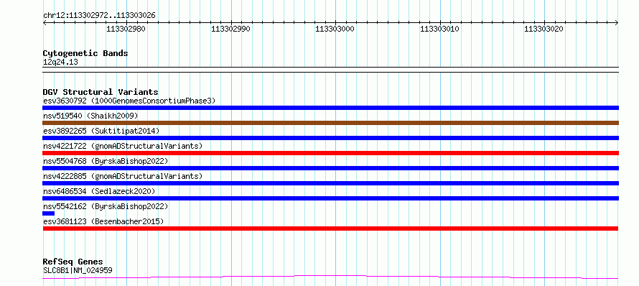Open gene SLC8B1|NM_024959 label

(78, 270)
